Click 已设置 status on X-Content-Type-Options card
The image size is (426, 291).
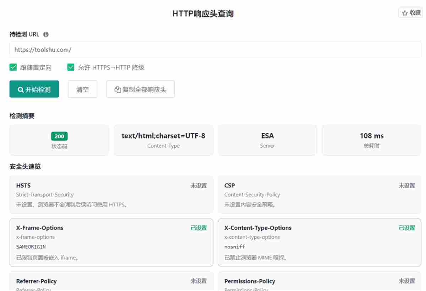(x=407, y=228)
